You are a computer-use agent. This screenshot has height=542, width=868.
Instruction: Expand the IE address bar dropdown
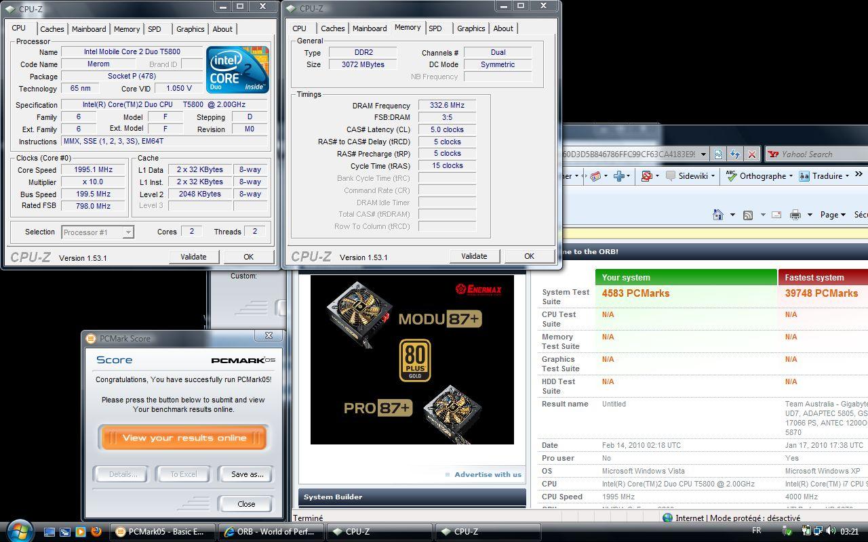tap(703, 154)
